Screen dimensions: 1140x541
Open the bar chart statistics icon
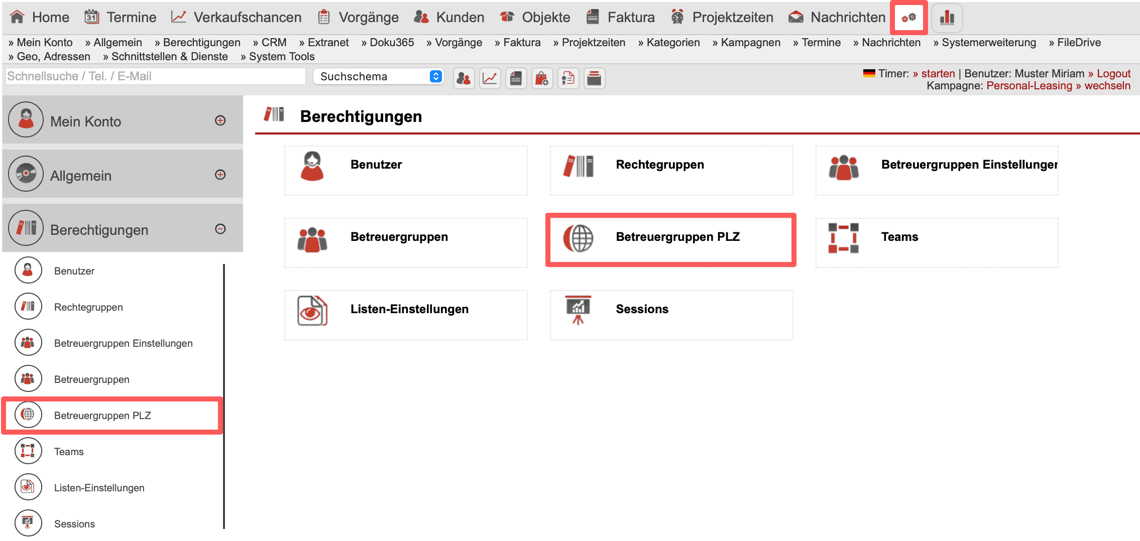click(x=947, y=18)
